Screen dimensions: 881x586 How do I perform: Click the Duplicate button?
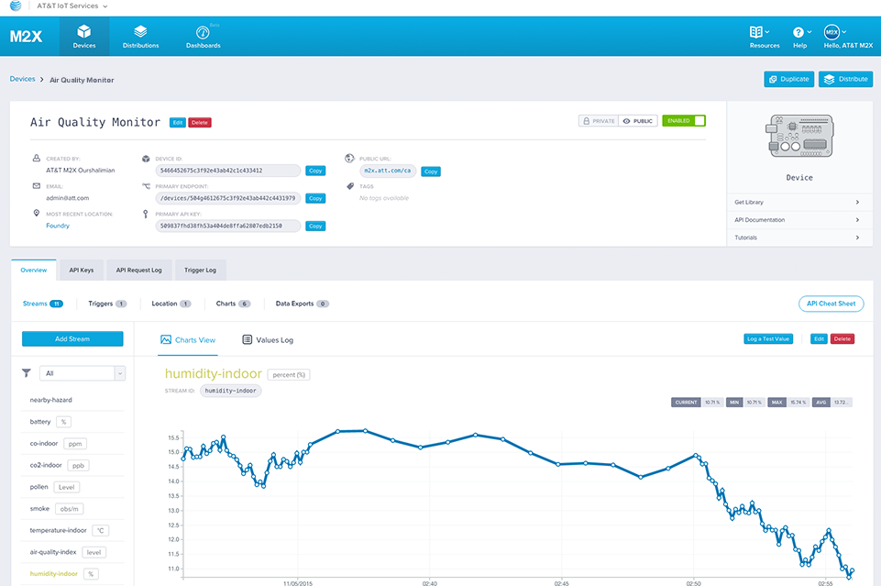click(x=788, y=79)
